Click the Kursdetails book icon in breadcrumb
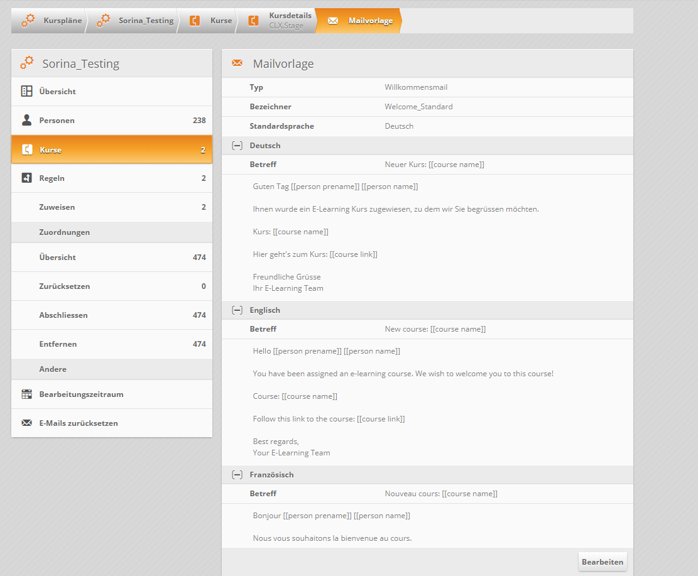This screenshot has height=576, width=698. 253,21
